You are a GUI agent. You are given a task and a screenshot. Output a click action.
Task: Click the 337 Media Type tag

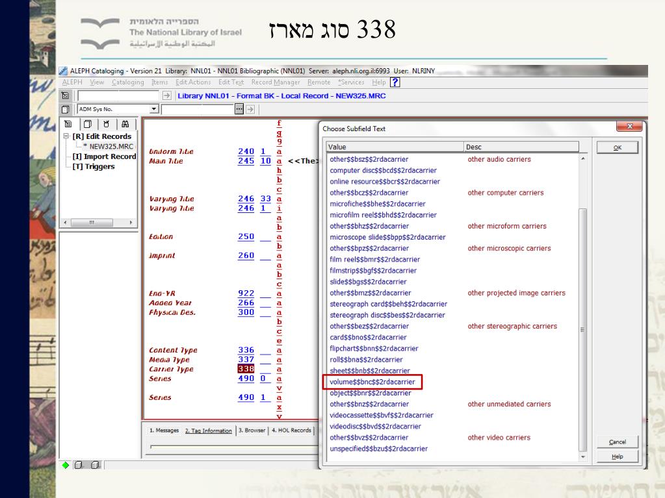246,359
